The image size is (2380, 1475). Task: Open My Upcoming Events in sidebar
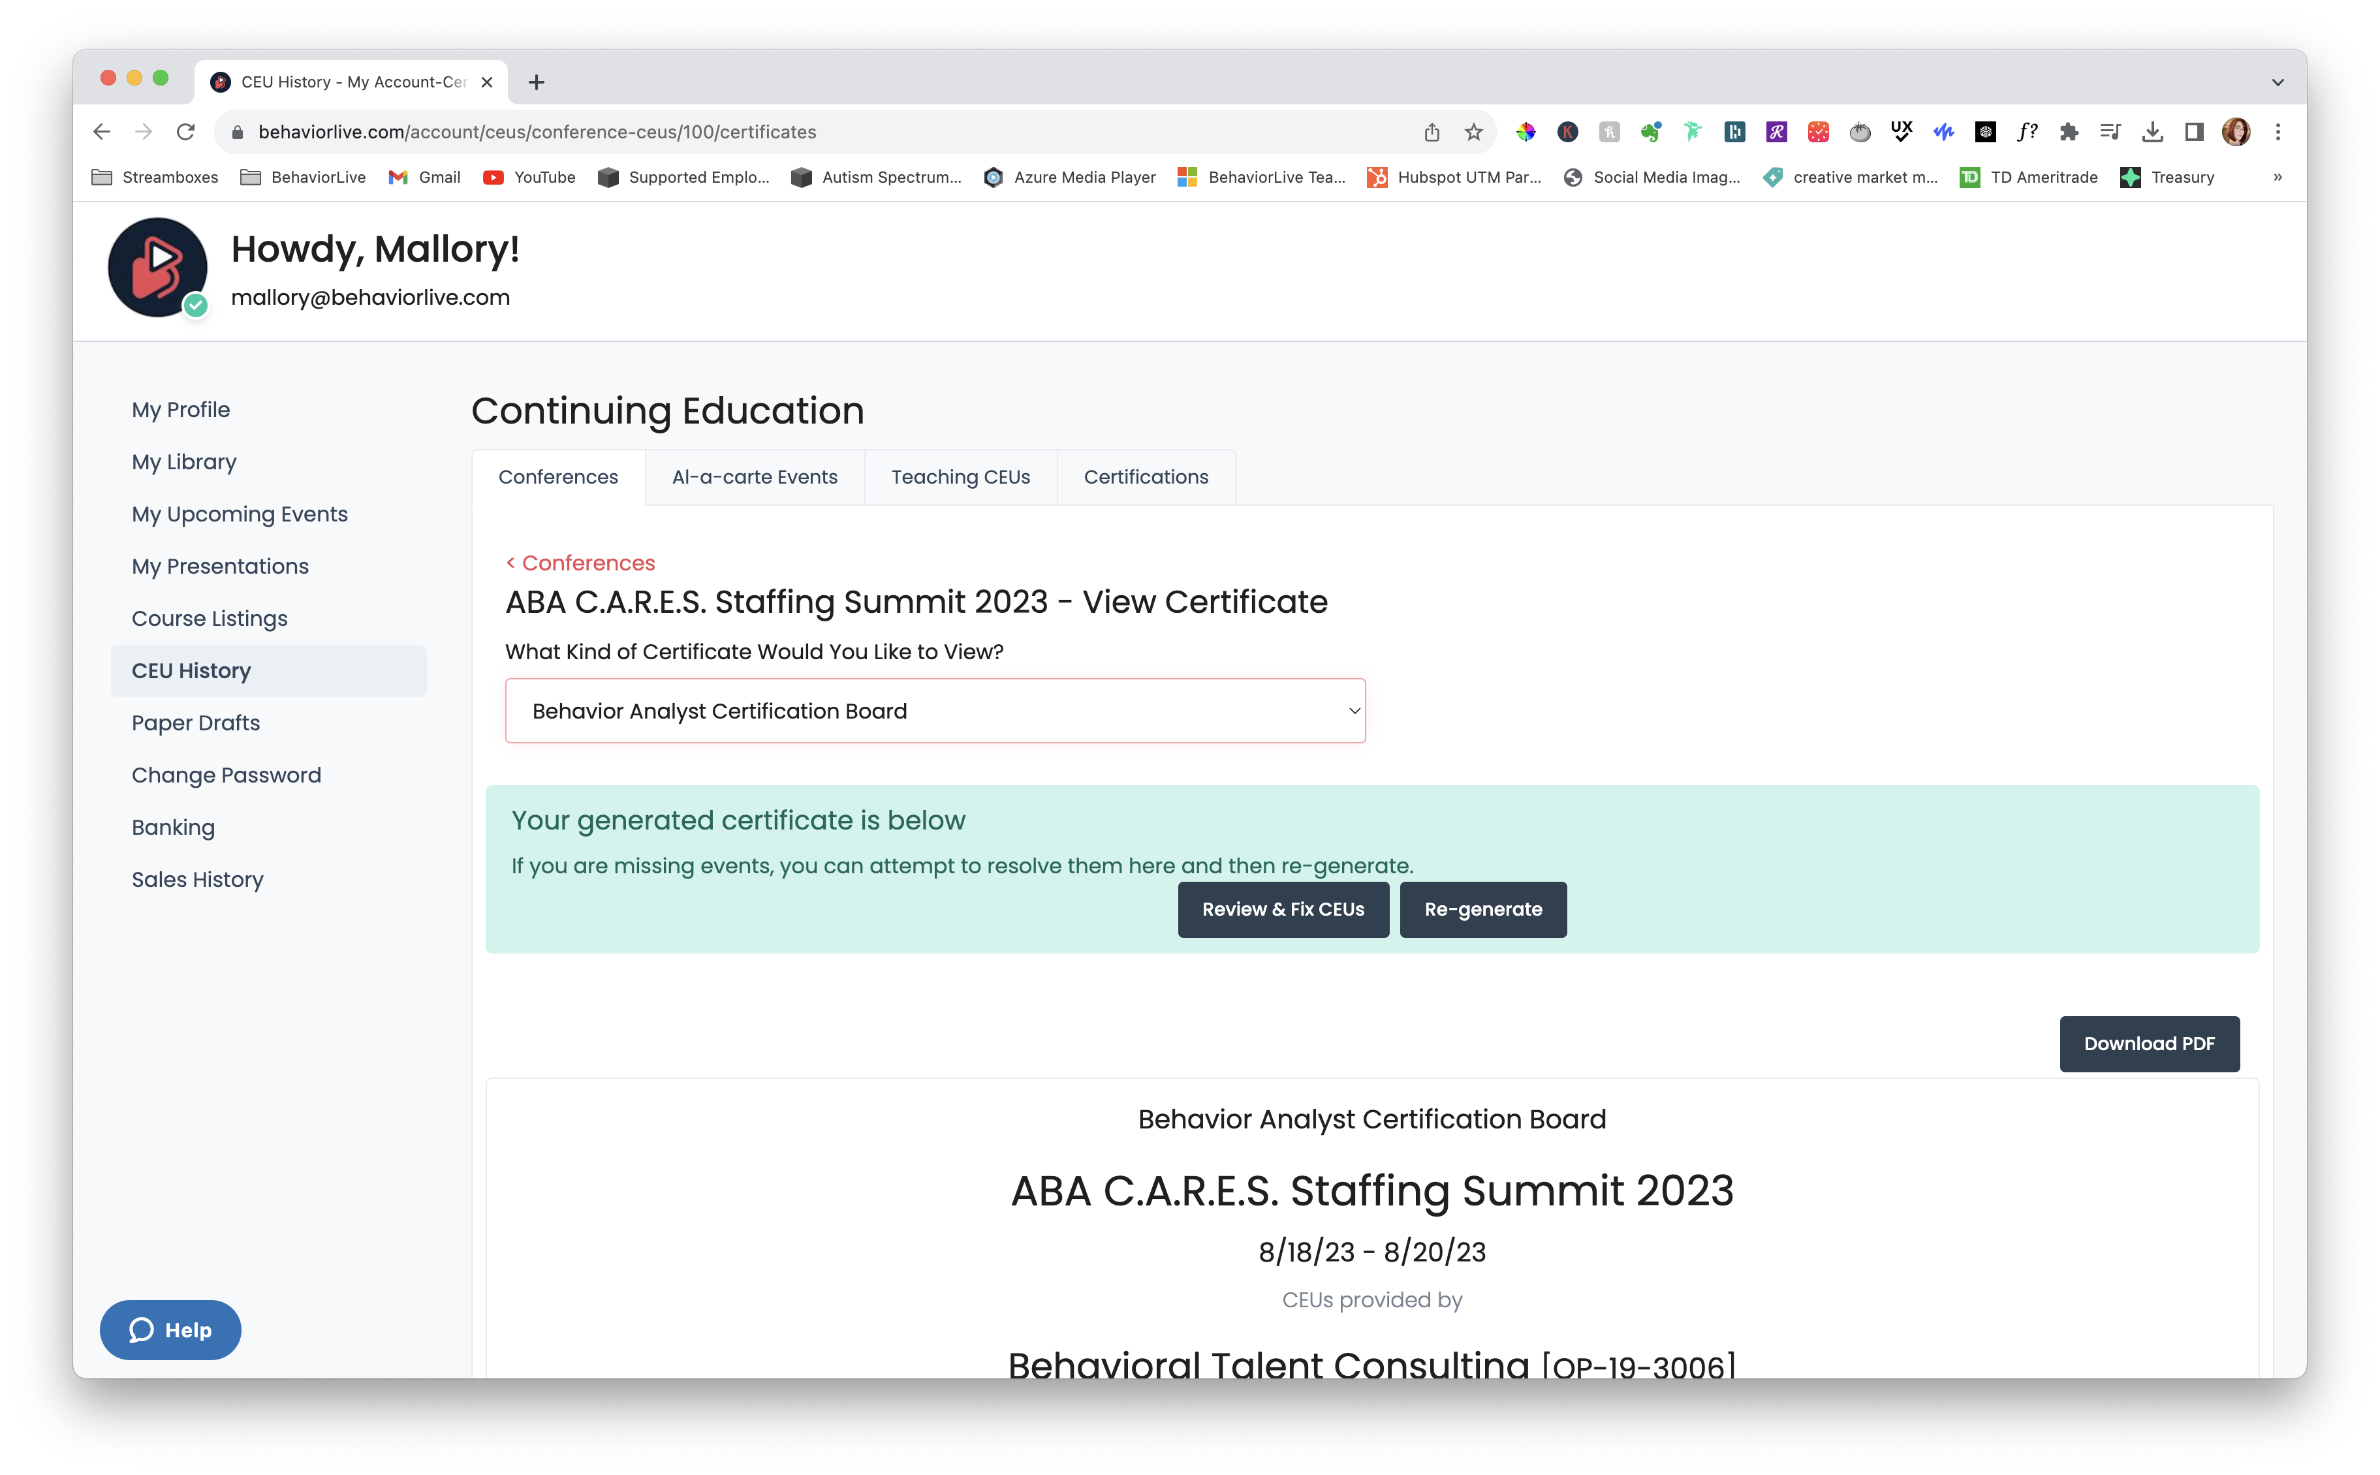[x=239, y=514]
